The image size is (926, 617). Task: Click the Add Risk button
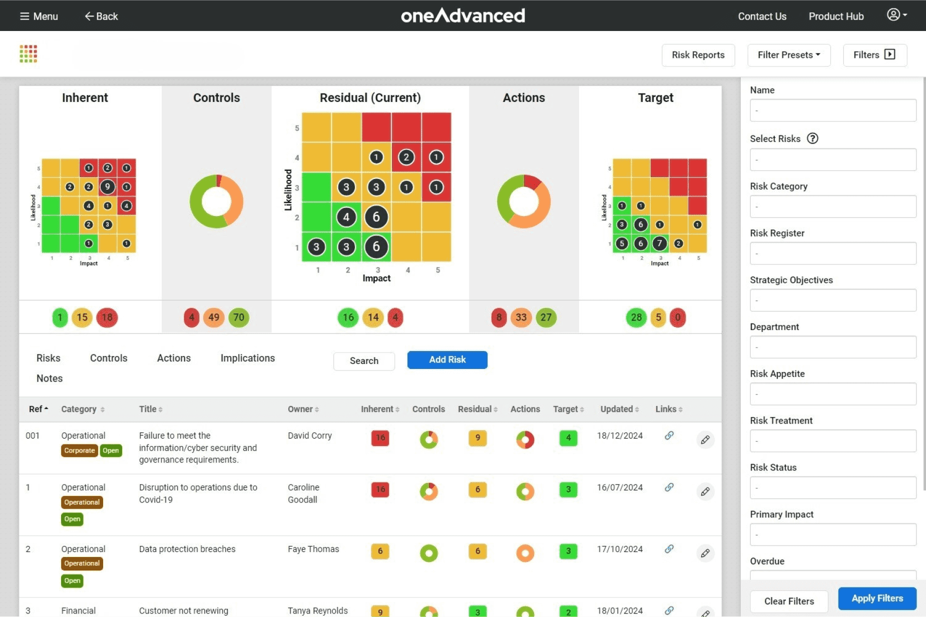click(447, 360)
